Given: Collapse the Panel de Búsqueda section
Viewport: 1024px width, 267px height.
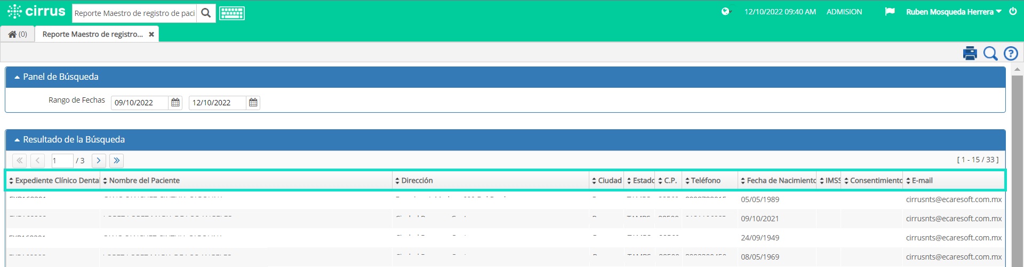Looking at the screenshot, I should click(17, 77).
